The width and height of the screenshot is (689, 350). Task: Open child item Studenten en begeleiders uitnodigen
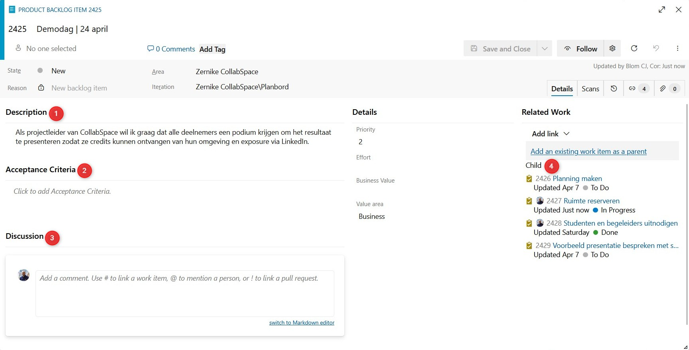pos(620,223)
